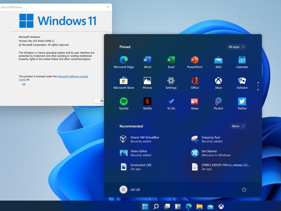Show More recommended items

[238, 126]
